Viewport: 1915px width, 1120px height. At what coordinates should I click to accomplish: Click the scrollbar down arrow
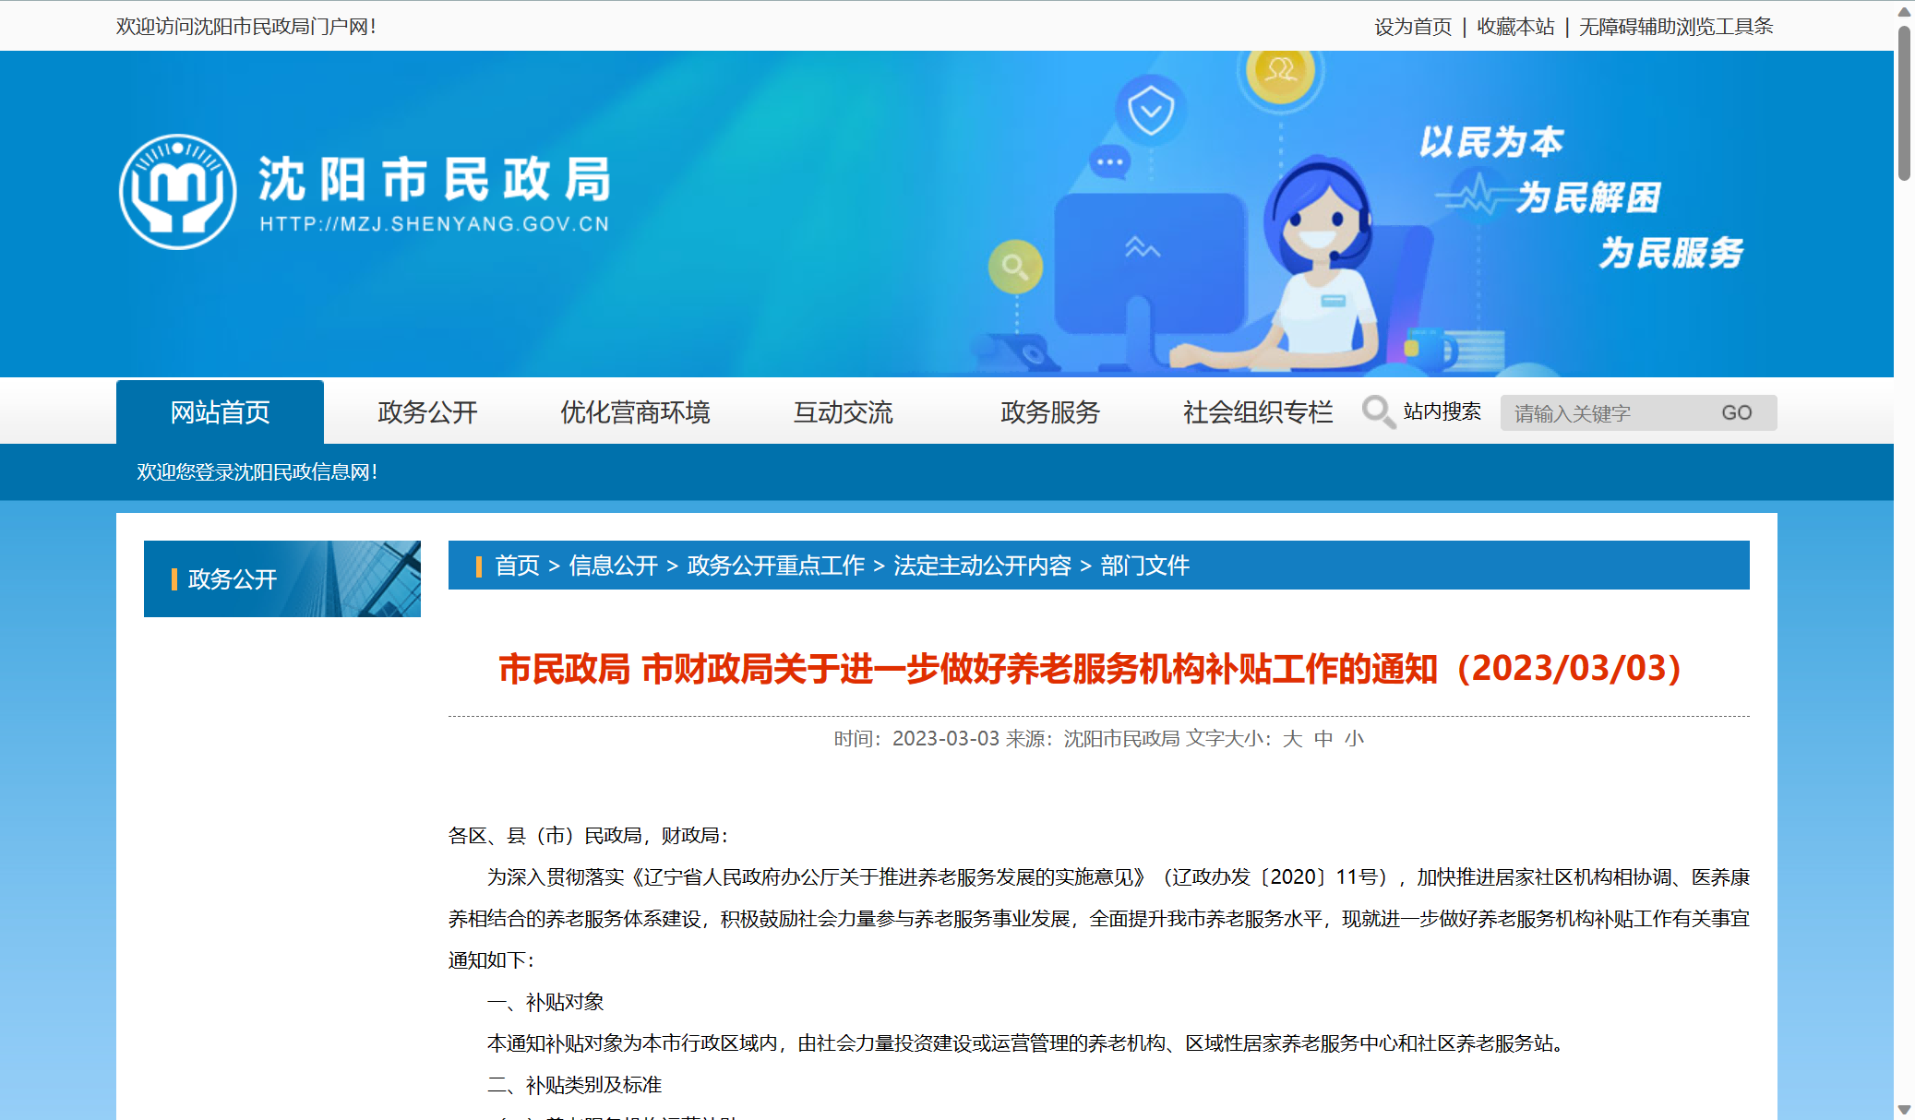[x=1904, y=1109]
